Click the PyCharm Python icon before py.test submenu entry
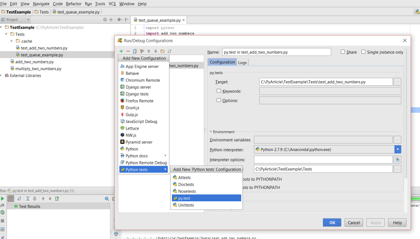This screenshot has width=420, height=239. (x=175, y=198)
